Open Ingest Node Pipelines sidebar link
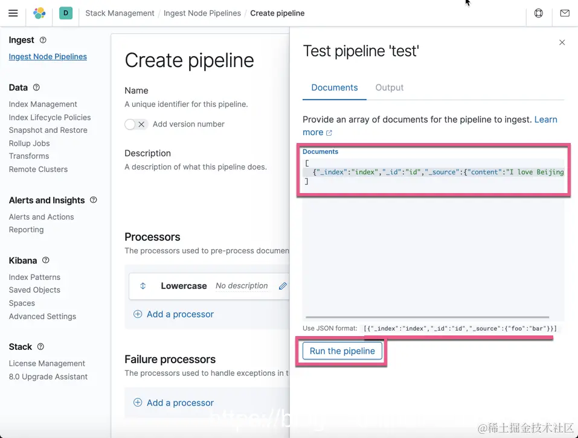The height and width of the screenshot is (438, 578). (x=48, y=57)
